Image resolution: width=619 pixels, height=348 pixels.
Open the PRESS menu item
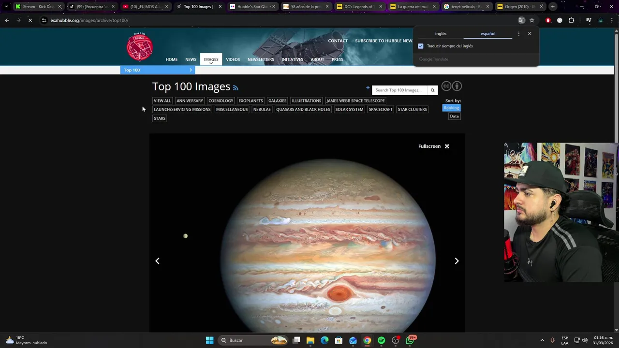337,59
